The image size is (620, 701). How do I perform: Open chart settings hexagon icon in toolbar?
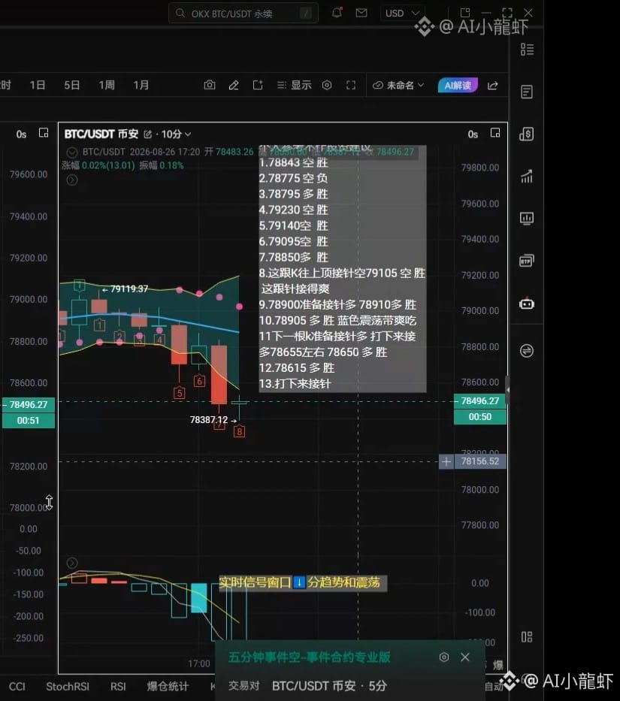327,85
